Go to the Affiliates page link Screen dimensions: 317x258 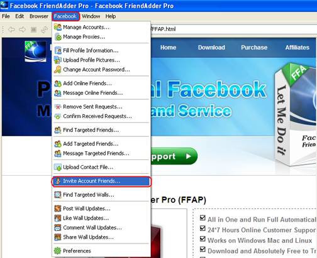click(x=298, y=48)
